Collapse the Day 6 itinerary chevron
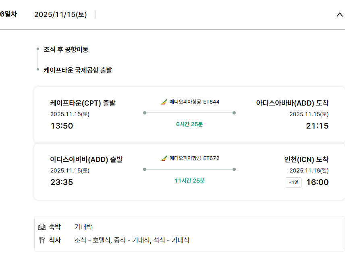Image resolution: width=345 pixels, height=268 pixels. coord(339,15)
